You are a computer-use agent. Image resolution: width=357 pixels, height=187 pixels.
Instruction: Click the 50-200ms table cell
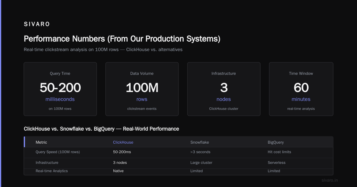(122, 152)
